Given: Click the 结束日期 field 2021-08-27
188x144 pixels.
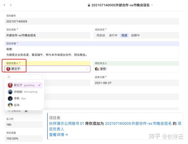Looking at the screenshot, I should tap(136, 83).
